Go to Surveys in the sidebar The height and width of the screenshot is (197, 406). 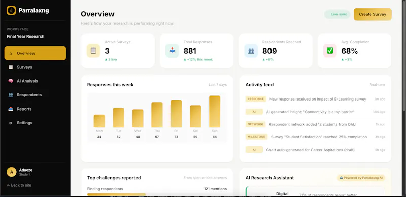(x=35, y=67)
